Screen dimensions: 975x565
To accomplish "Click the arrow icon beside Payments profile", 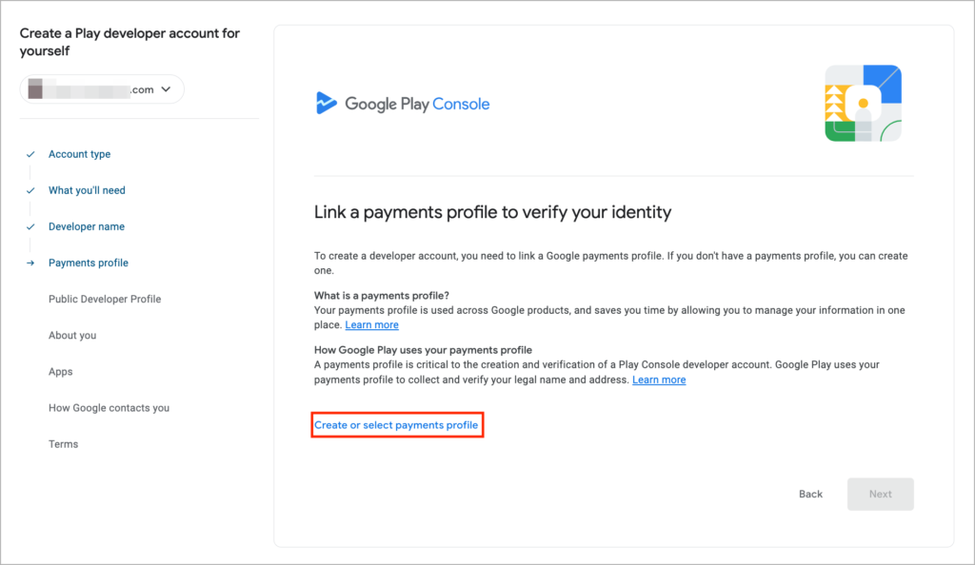I will point(30,263).
